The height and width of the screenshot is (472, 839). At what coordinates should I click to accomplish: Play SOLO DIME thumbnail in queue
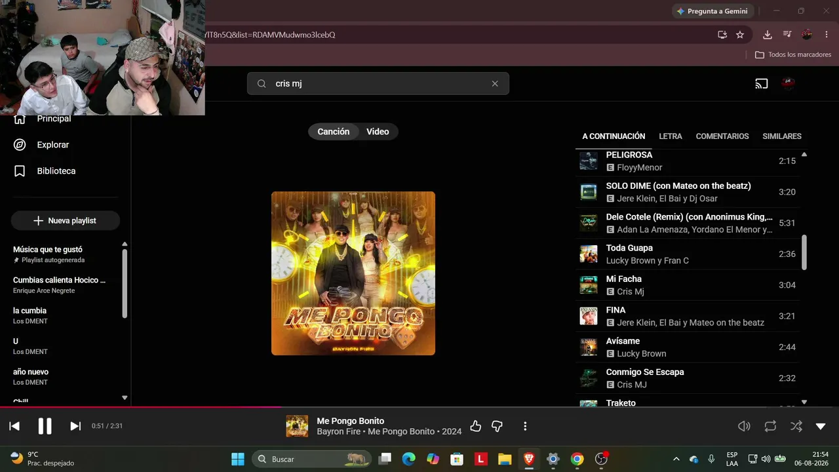(x=589, y=192)
